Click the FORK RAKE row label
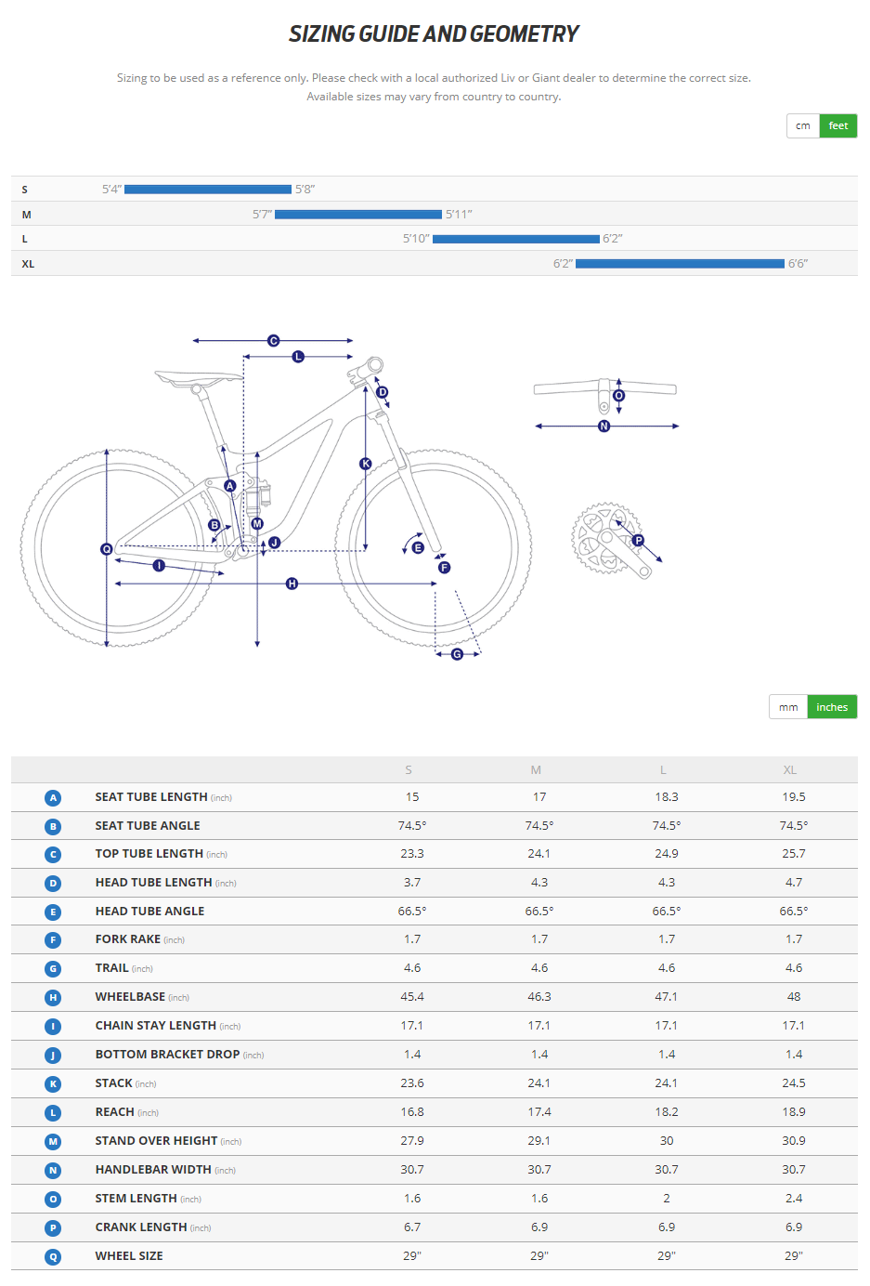This screenshot has width=870, height=1286. (128, 939)
